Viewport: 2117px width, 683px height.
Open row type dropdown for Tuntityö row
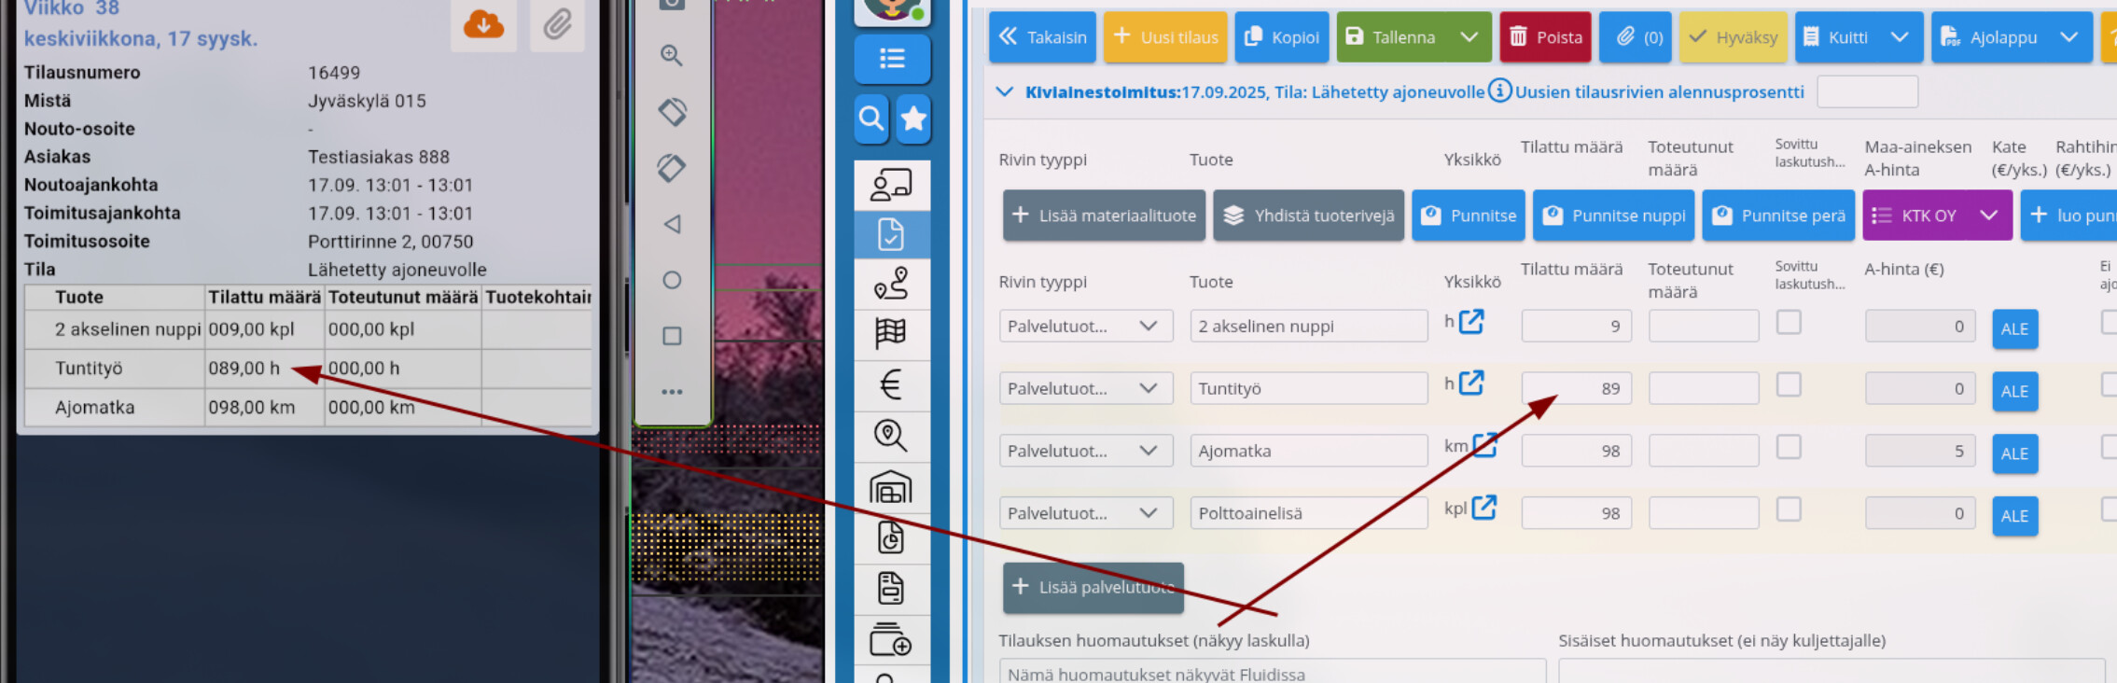tap(1085, 388)
